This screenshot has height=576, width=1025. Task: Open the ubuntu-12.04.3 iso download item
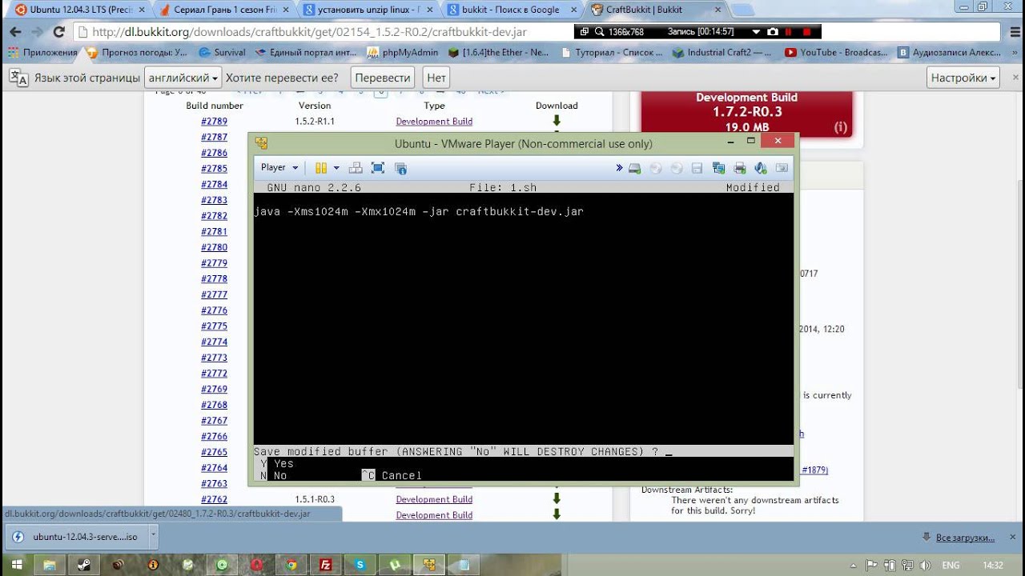78,537
